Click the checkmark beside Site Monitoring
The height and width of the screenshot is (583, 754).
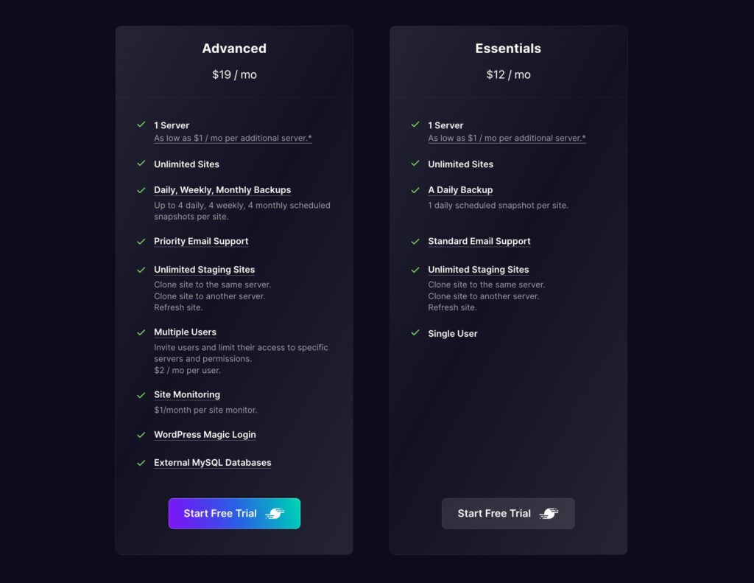pos(140,394)
